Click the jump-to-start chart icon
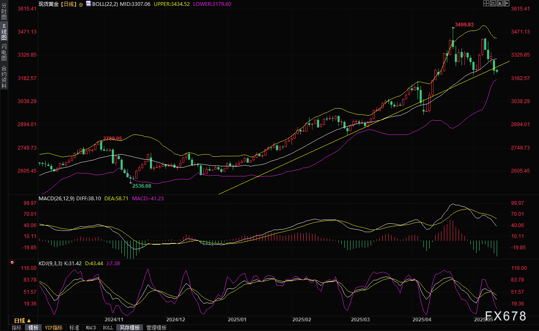Image resolution: width=539 pixels, height=331 pixels. click(x=494, y=4)
